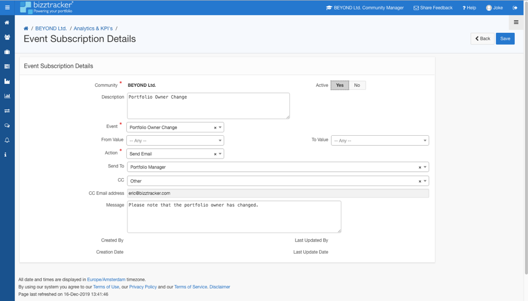Click the Back button

pyautogui.click(x=482, y=39)
